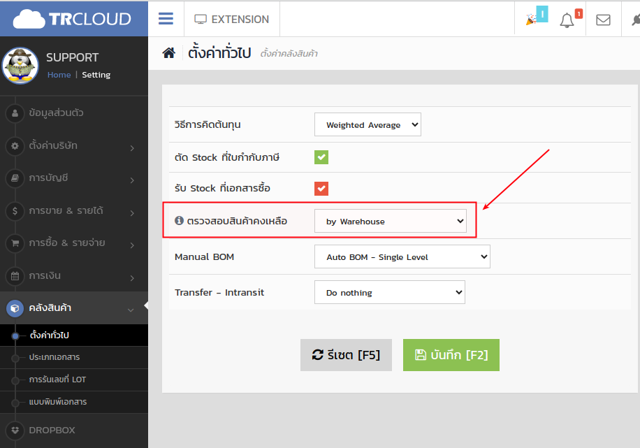Click the home breadcrumb icon
The height and width of the screenshot is (448, 640).
tap(168, 52)
